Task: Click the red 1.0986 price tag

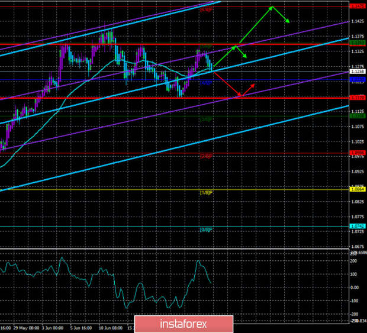Action: click(x=357, y=153)
